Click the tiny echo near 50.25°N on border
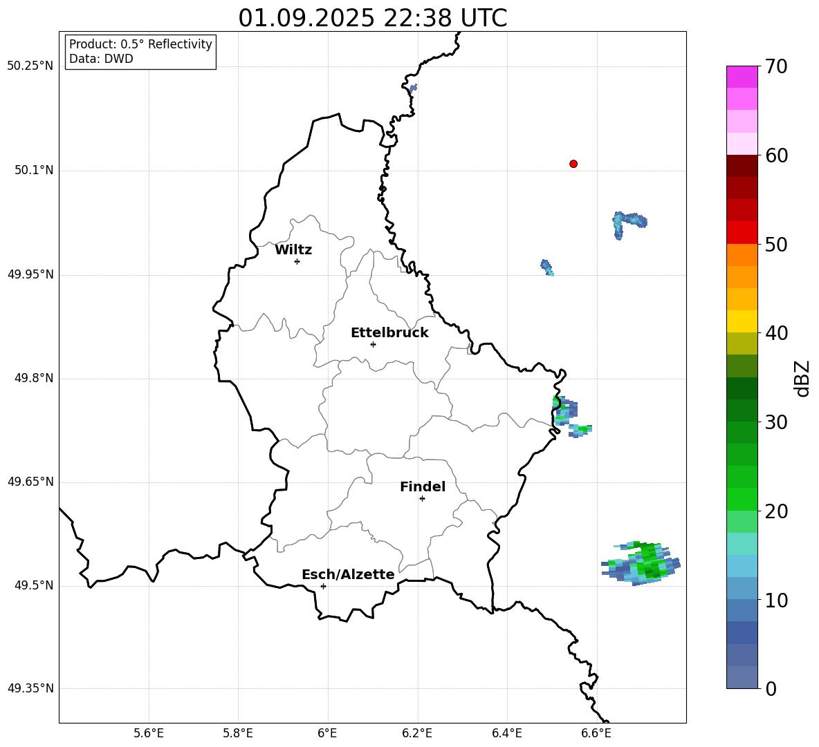The width and height of the screenshot is (819, 747). pos(413,88)
